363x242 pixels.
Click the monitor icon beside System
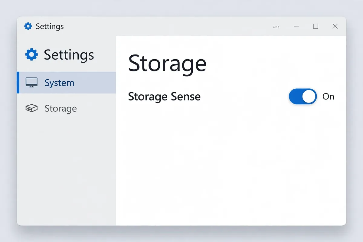(31, 83)
